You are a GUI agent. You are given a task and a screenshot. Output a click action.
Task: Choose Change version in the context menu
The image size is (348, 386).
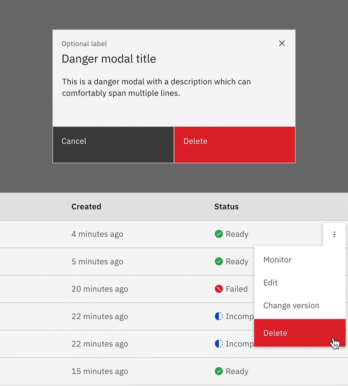click(x=291, y=305)
